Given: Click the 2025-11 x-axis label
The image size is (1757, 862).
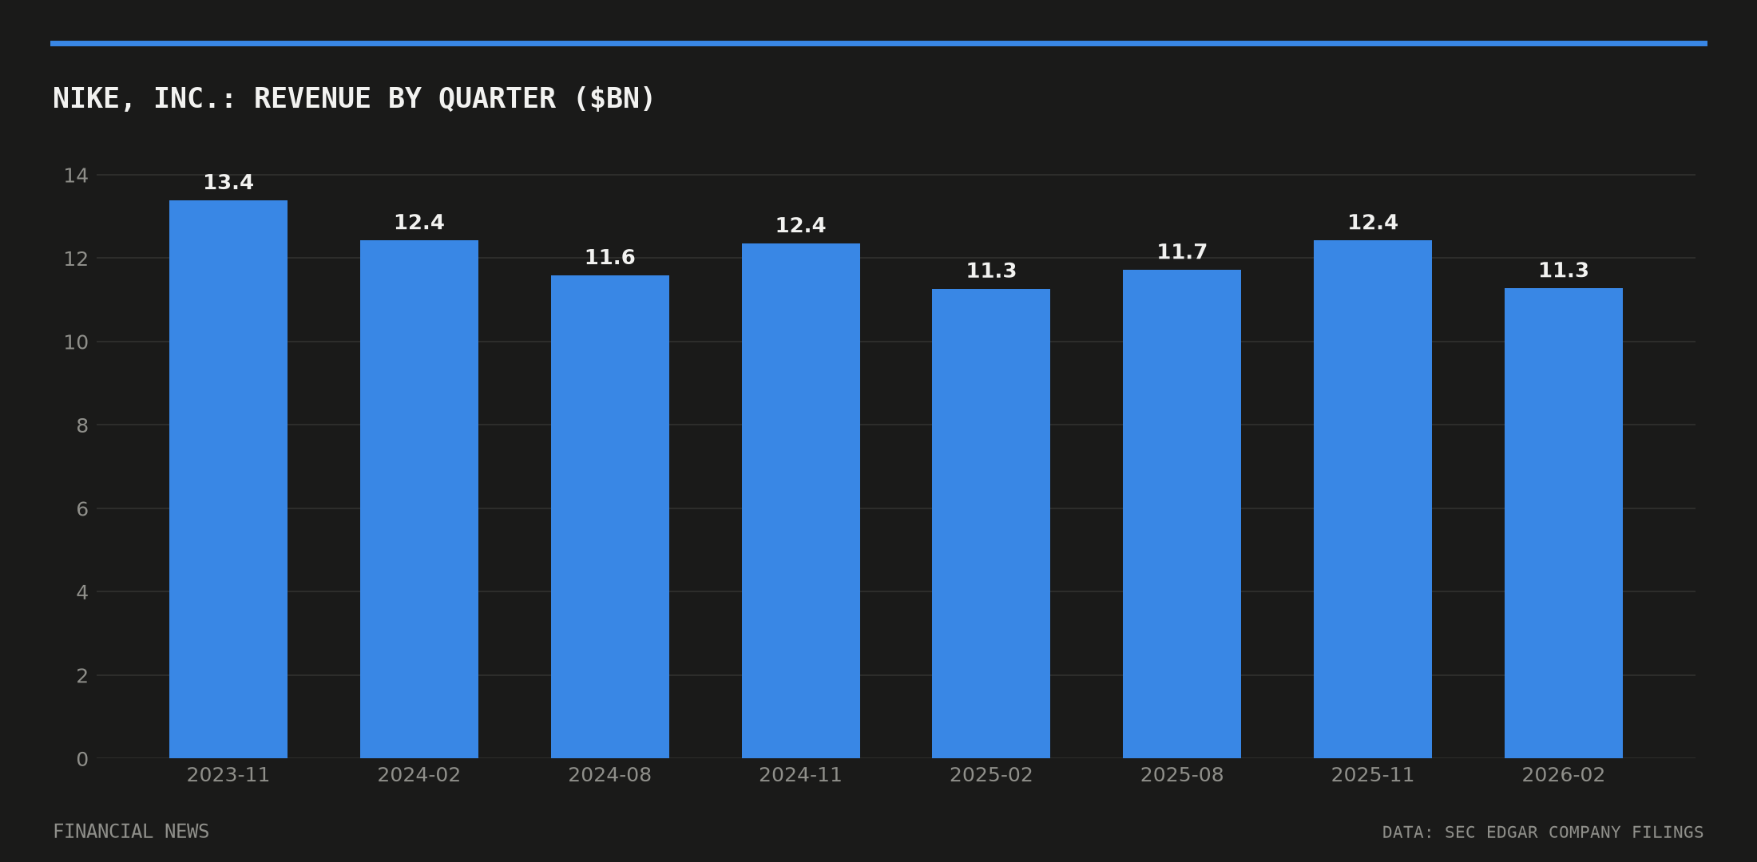Looking at the screenshot, I should tap(1373, 775).
